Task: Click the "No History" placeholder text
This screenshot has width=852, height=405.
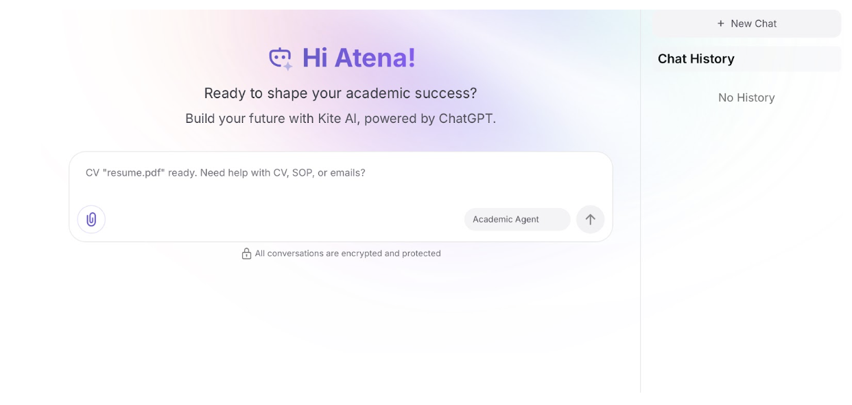Action: click(746, 97)
